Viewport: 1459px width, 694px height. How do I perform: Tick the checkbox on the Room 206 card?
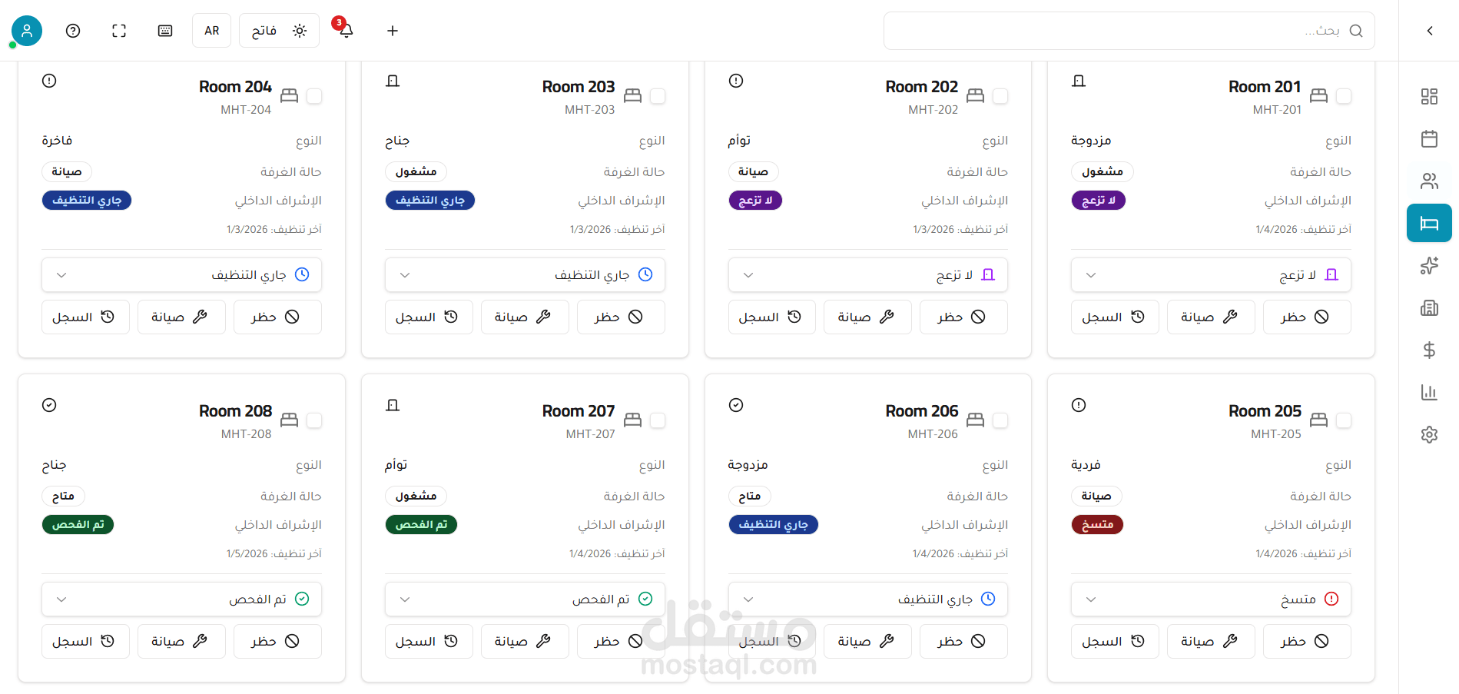coord(1001,420)
